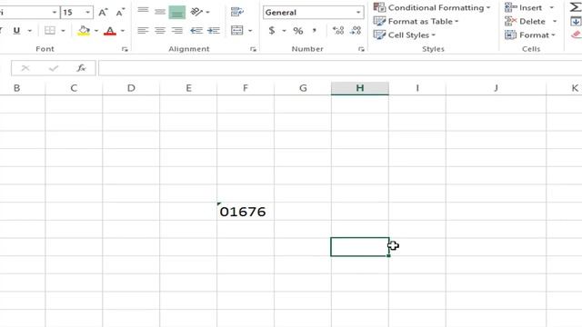Select column C header
Image resolution: width=582 pixels, height=327 pixels.
click(x=74, y=88)
